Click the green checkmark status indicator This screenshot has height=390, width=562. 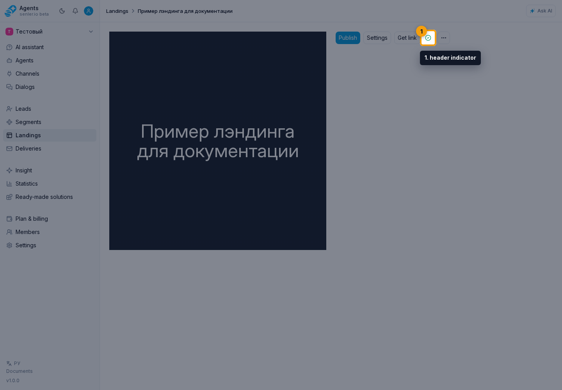click(x=428, y=38)
